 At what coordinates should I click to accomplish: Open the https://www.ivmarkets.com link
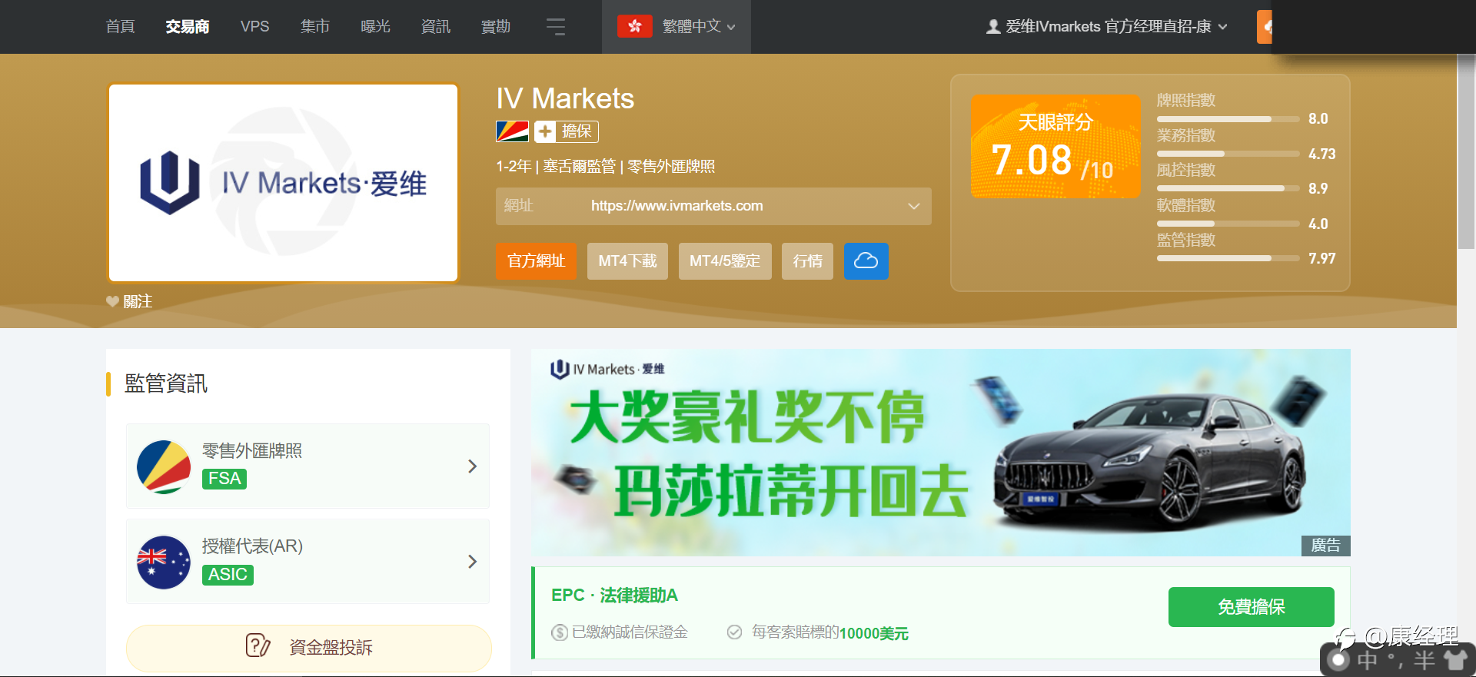coord(676,206)
